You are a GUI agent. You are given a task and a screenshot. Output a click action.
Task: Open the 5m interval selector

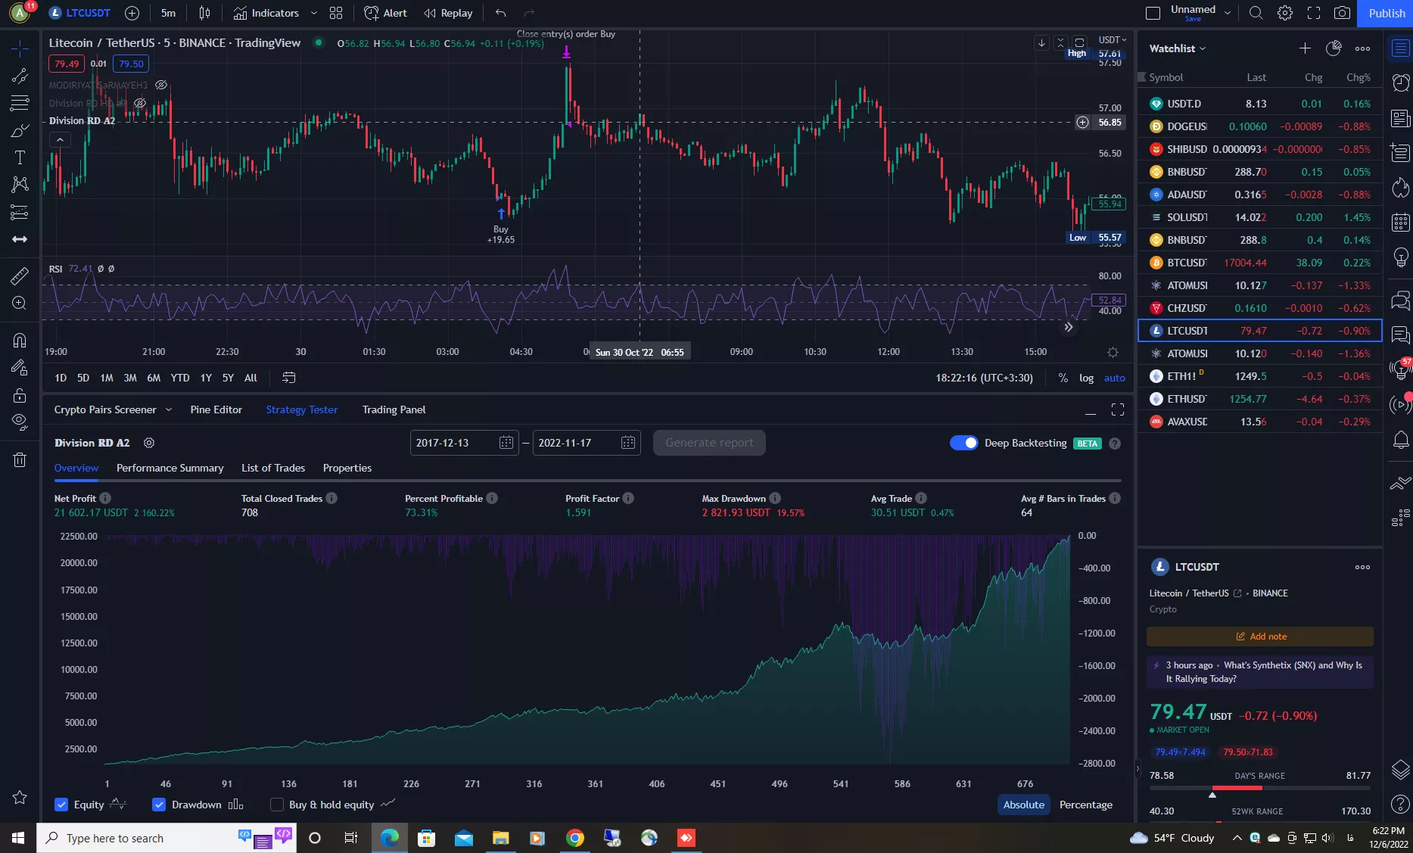point(168,13)
